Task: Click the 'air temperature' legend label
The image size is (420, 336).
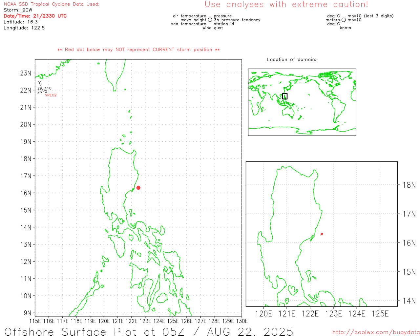Action: [190, 16]
